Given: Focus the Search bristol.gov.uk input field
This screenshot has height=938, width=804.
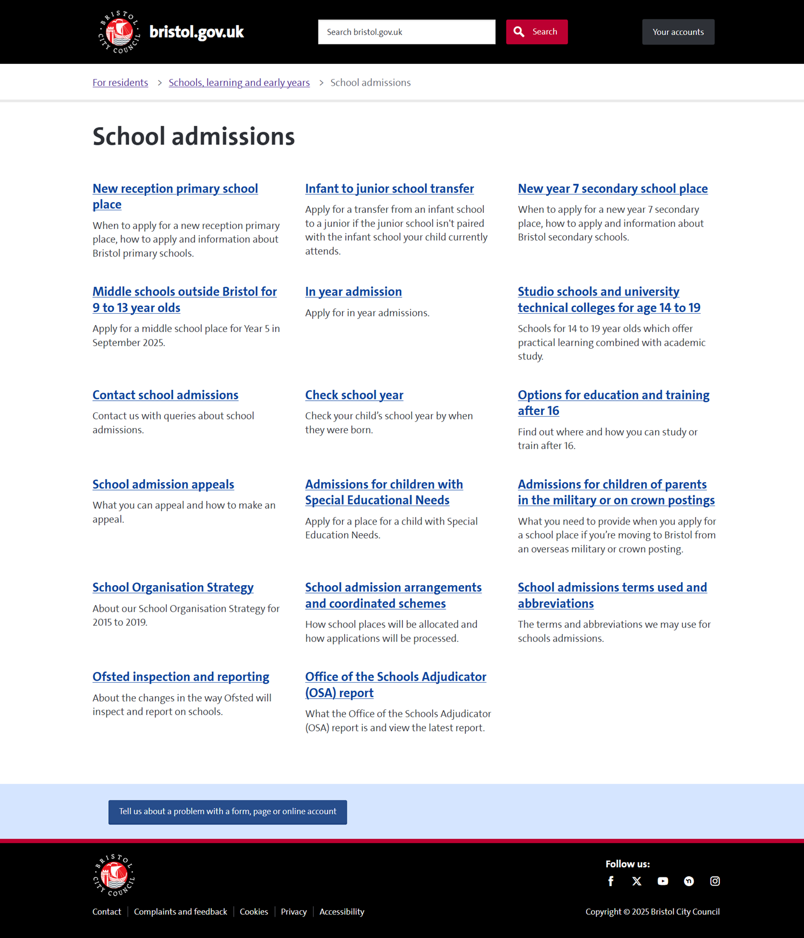Looking at the screenshot, I should [x=406, y=32].
